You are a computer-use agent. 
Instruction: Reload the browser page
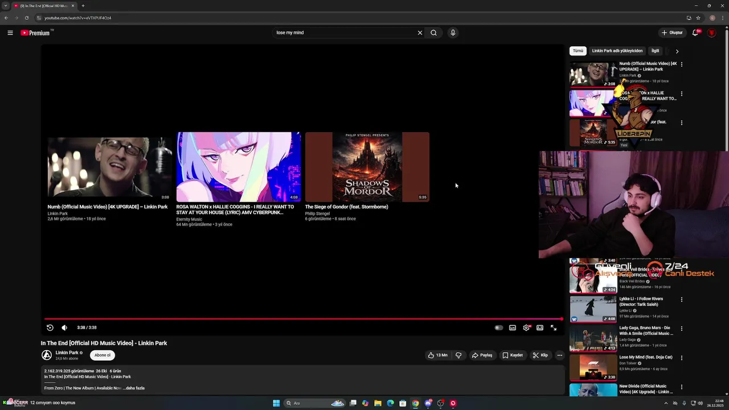[26, 18]
